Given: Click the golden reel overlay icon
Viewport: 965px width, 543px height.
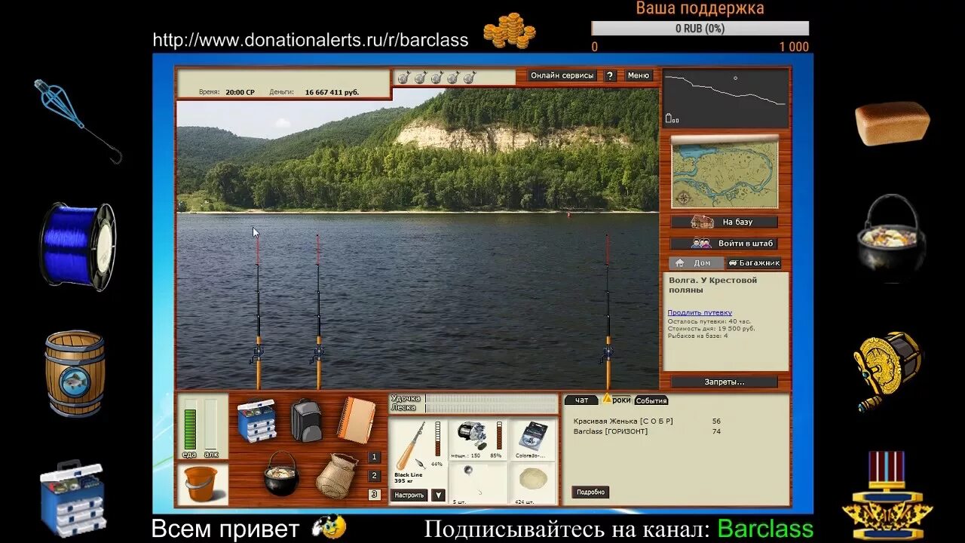Looking at the screenshot, I should pyautogui.click(x=888, y=371).
